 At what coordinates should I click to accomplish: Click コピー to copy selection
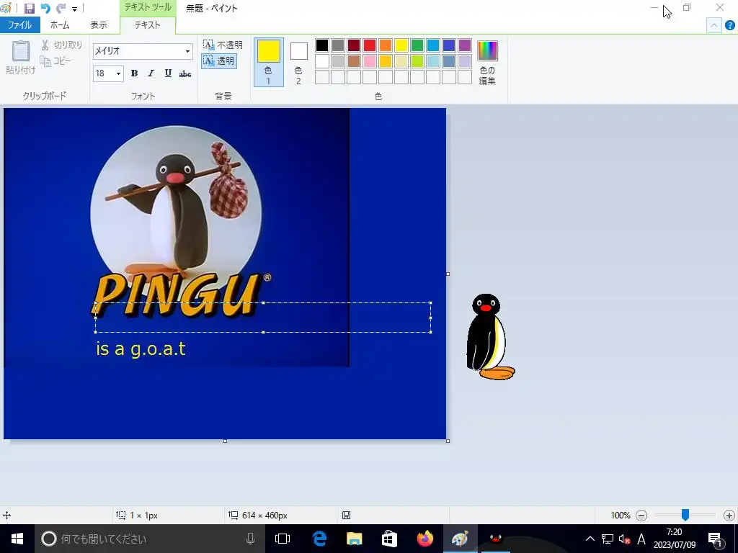pyautogui.click(x=55, y=60)
